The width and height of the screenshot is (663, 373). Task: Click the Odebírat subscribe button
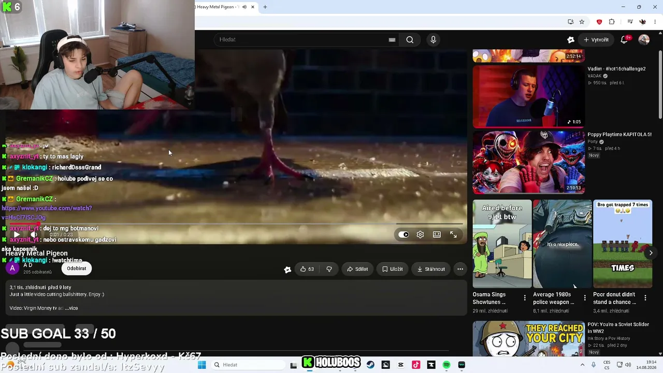76,268
